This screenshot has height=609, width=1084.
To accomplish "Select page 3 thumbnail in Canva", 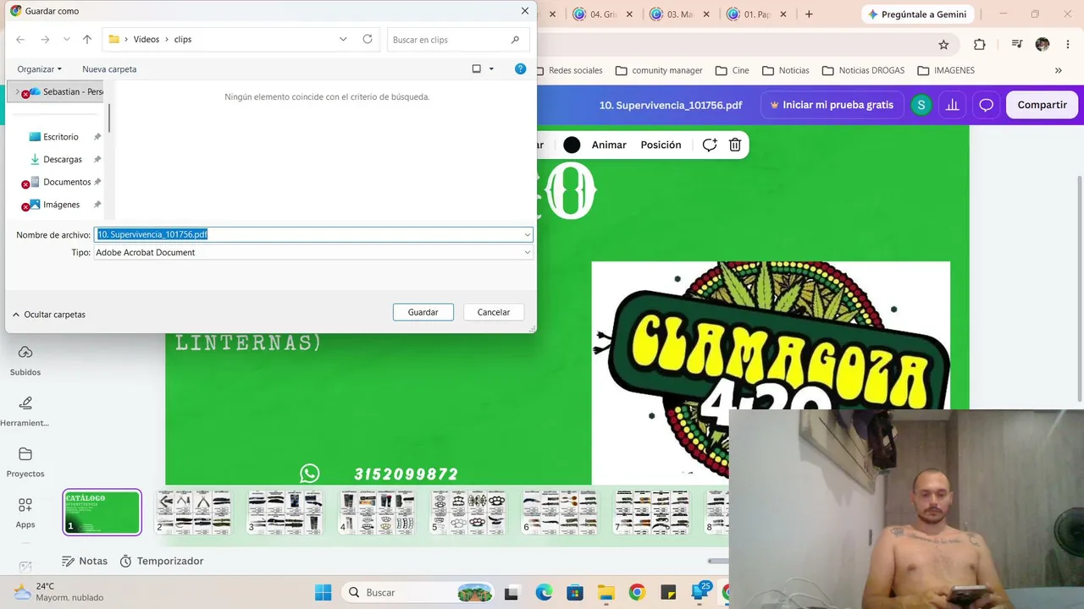I will click(x=285, y=513).
